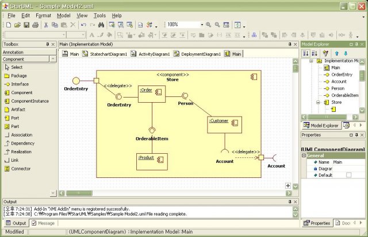The image size is (368, 237).
Task: Open the Model menu
Action: pyautogui.click(x=64, y=15)
